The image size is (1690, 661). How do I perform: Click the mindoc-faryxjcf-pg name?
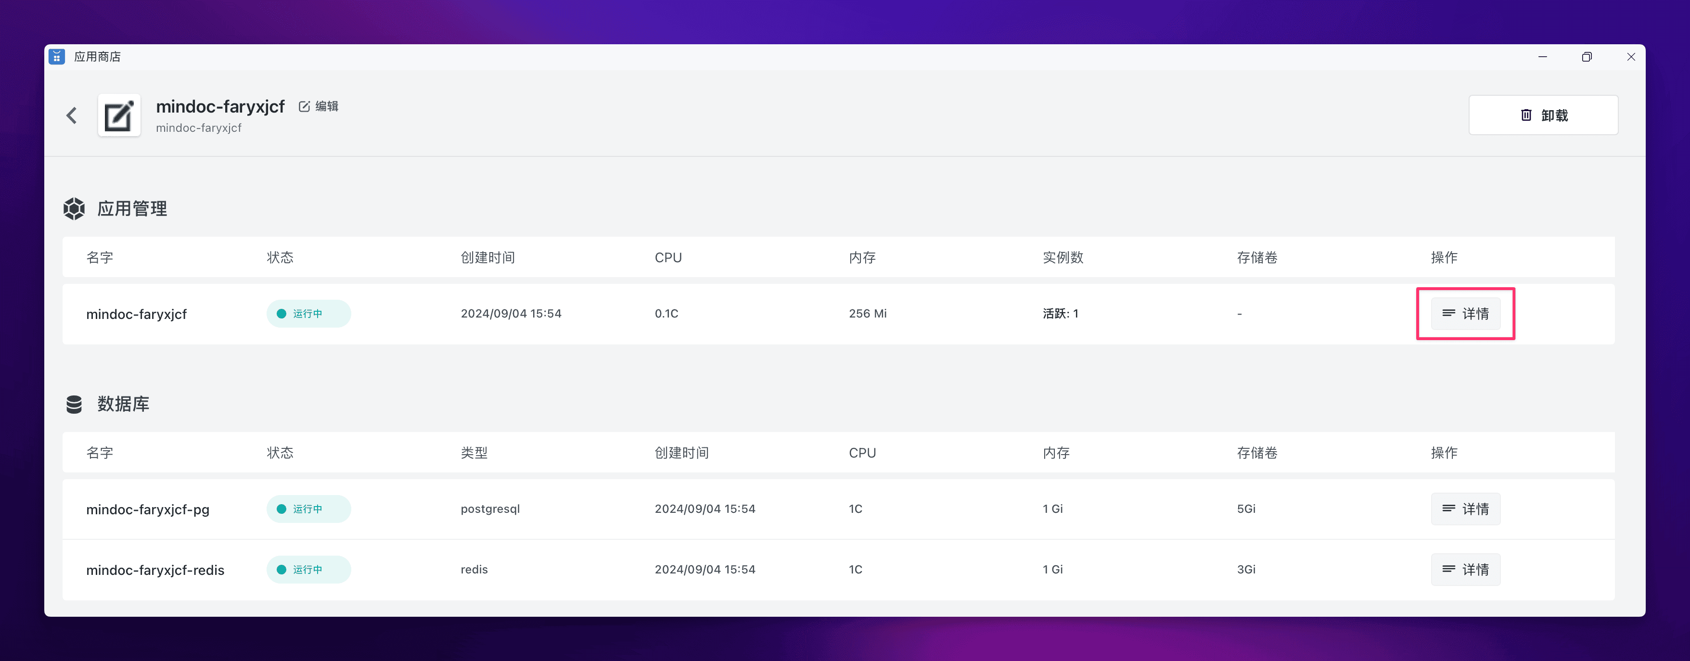tap(148, 509)
